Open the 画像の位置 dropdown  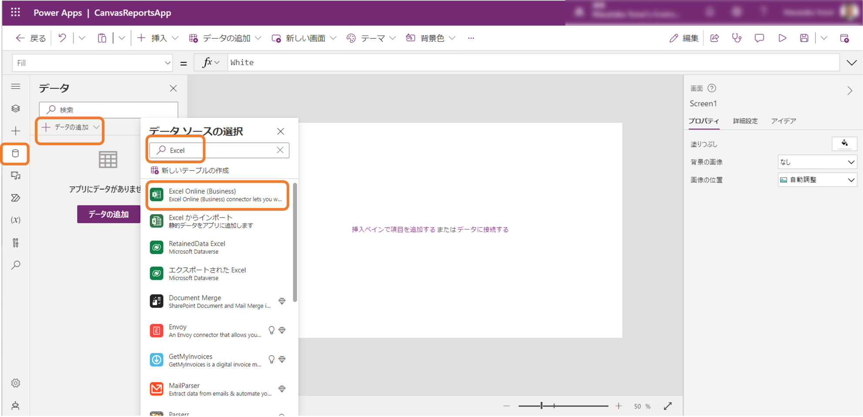pos(817,180)
